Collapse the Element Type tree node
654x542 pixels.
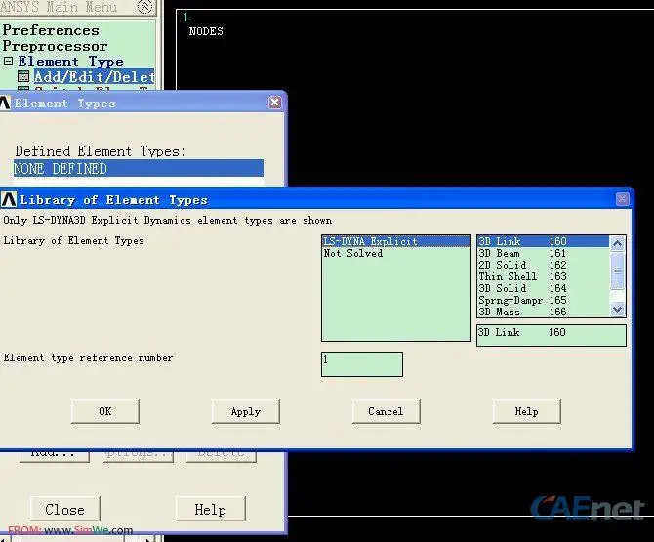click(x=8, y=62)
